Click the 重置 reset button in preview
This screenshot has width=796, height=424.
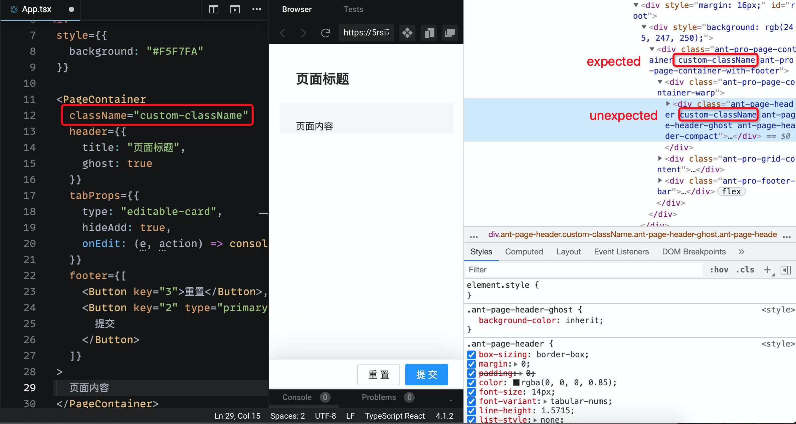point(378,375)
